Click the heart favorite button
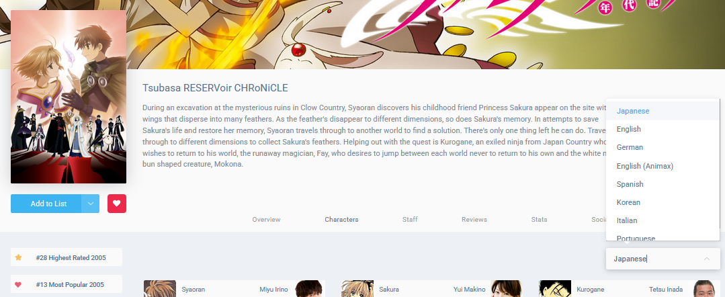Viewport: 725px width, 297px height. [x=116, y=204]
